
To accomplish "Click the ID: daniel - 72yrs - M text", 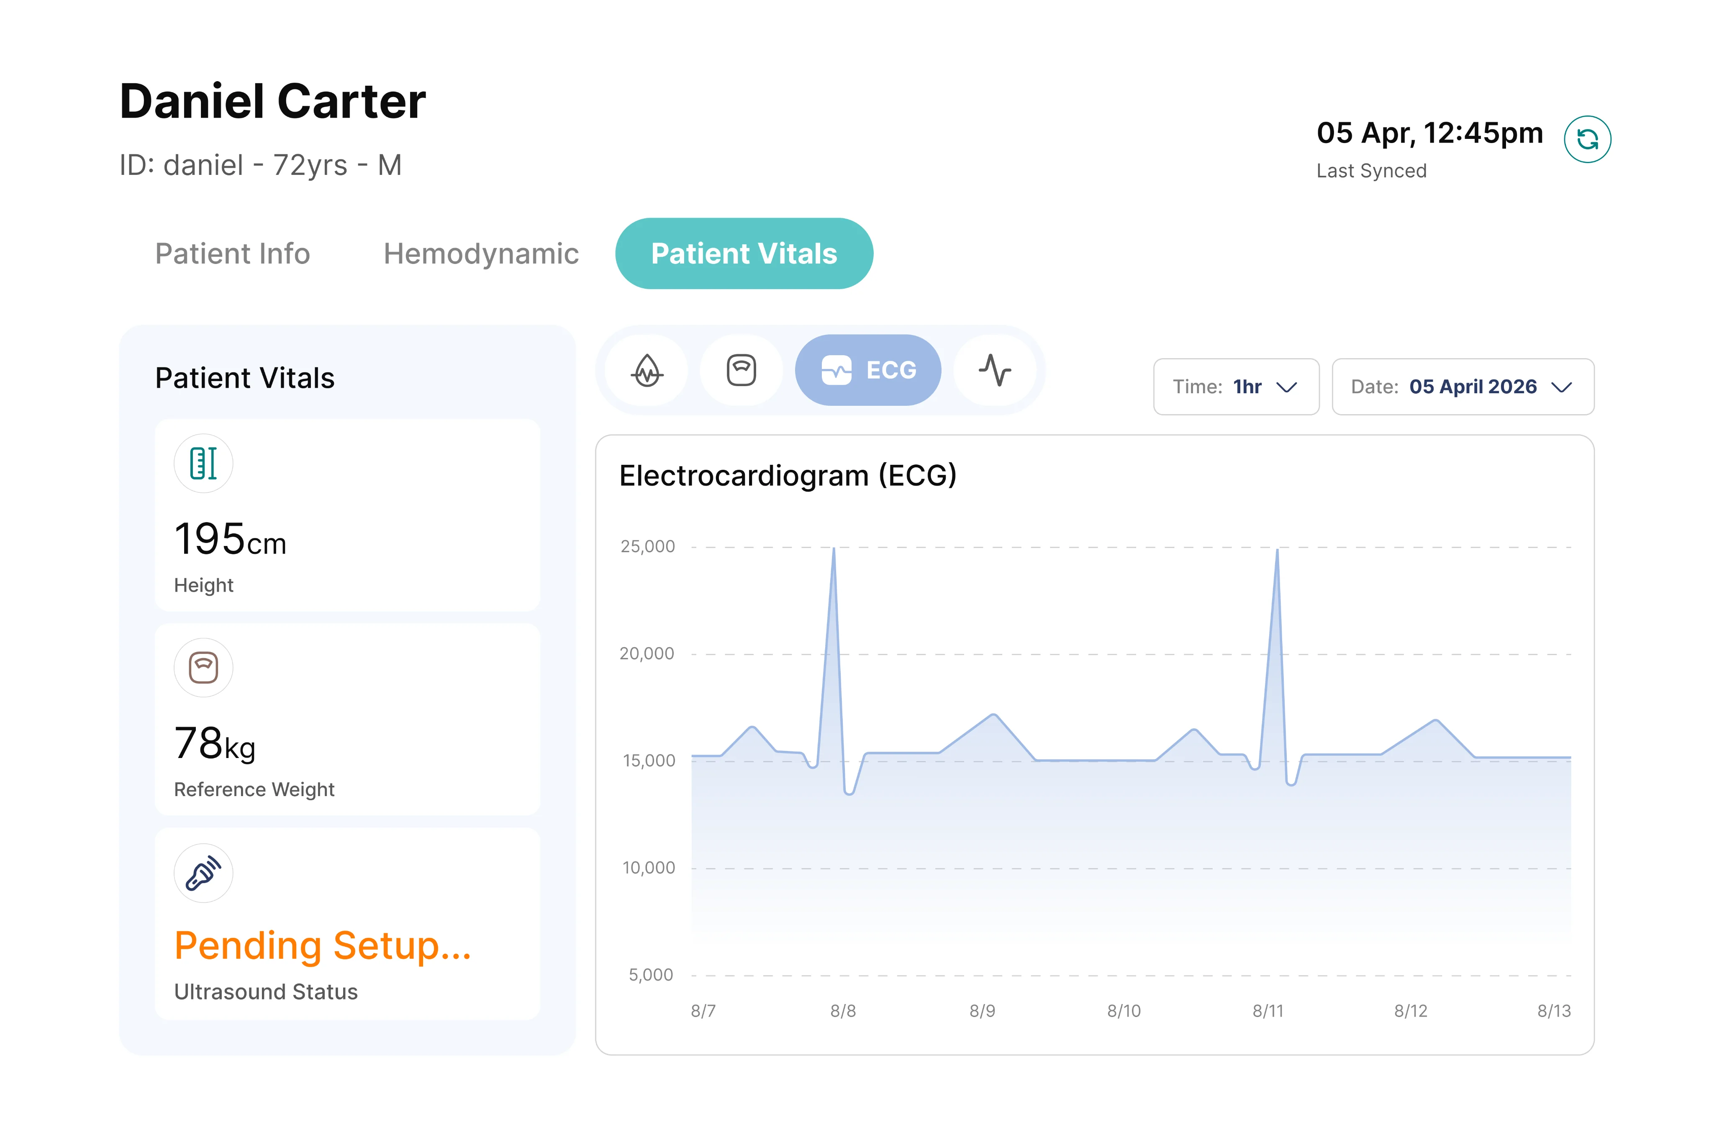I will click(261, 166).
